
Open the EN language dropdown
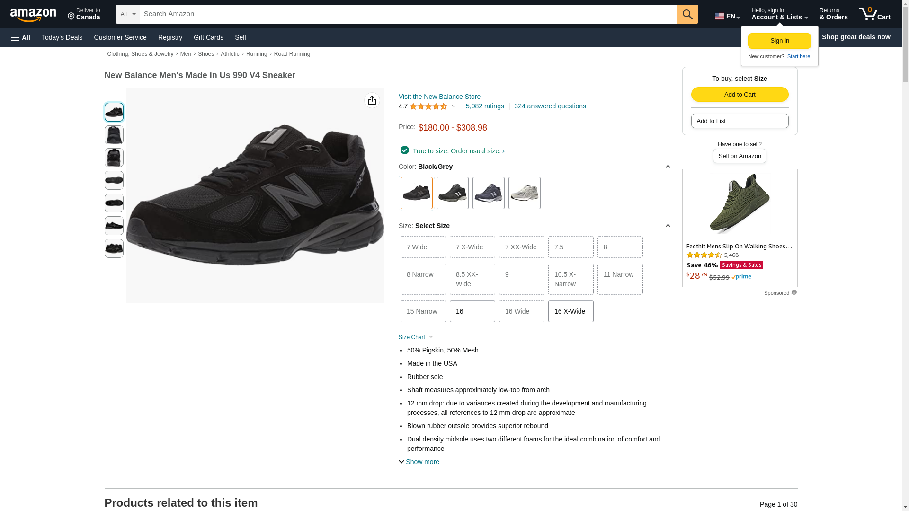pos(727,16)
